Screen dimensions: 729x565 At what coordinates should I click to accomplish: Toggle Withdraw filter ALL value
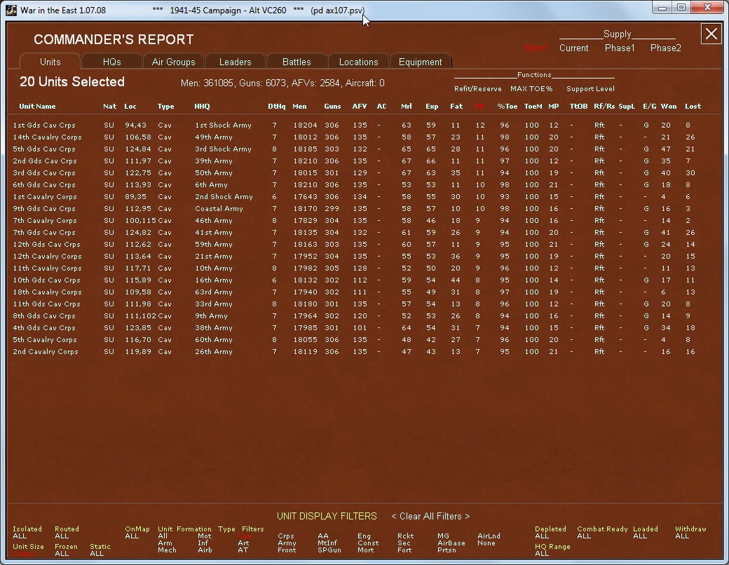point(682,536)
